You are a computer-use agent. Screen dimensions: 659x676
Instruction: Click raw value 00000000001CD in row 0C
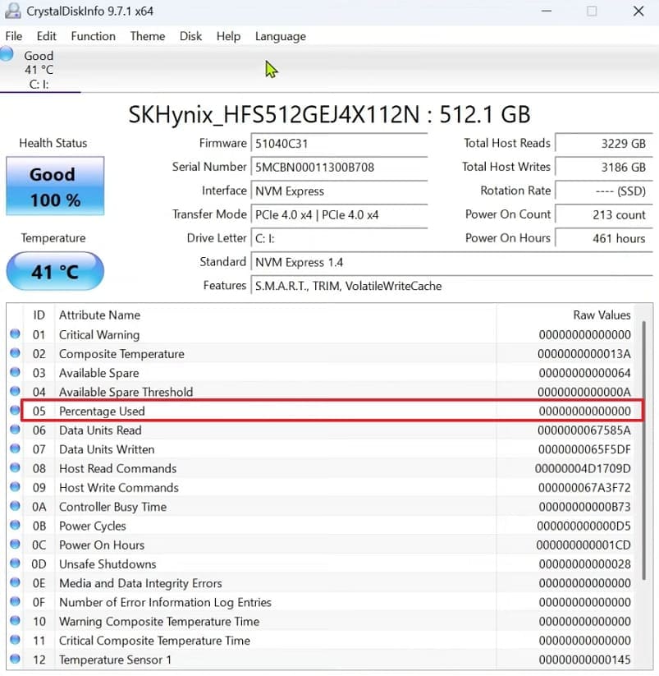[x=583, y=545]
